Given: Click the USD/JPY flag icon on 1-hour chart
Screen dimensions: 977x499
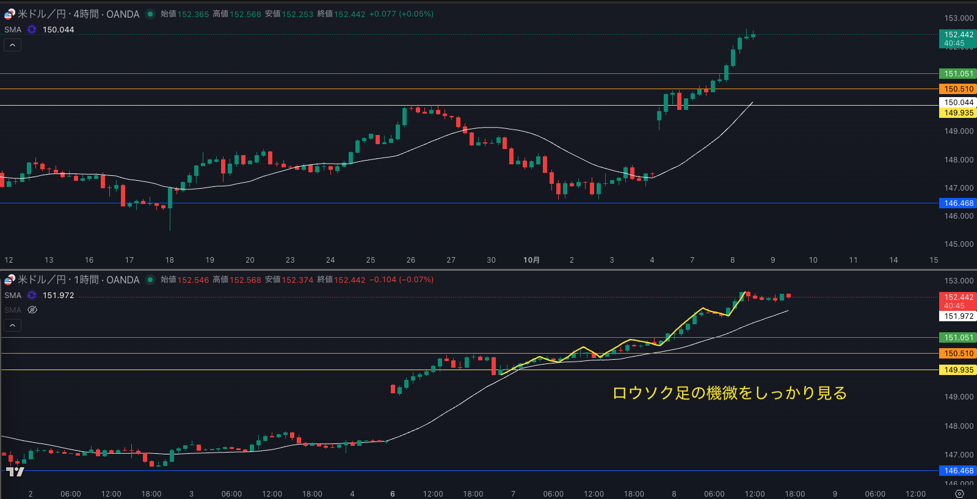Looking at the screenshot, I should pyautogui.click(x=9, y=280).
